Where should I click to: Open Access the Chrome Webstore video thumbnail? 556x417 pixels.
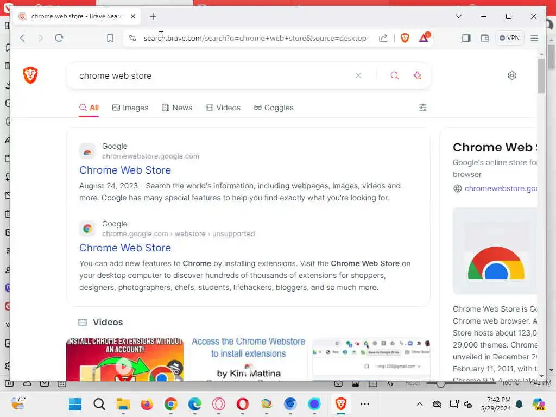pyautogui.click(x=248, y=359)
